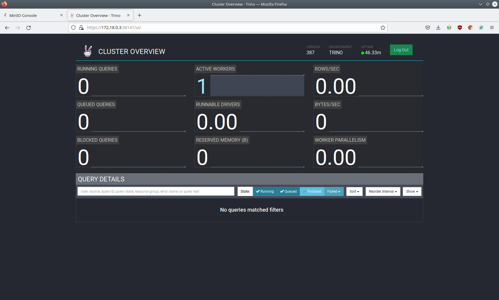Enable the Finished state filter

pos(312,192)
